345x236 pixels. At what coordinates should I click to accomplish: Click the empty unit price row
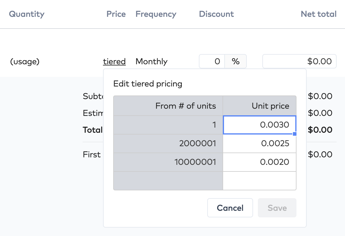[x=259, y=180]
